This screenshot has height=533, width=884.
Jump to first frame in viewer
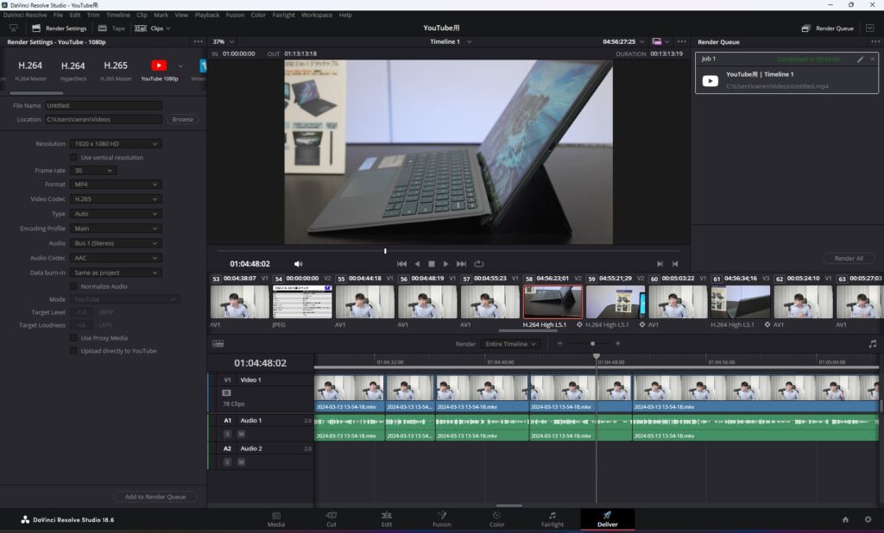coord(401,264)
